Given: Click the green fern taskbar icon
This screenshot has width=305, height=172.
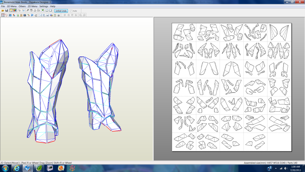Looking at the screenshot, I should 39,168.
